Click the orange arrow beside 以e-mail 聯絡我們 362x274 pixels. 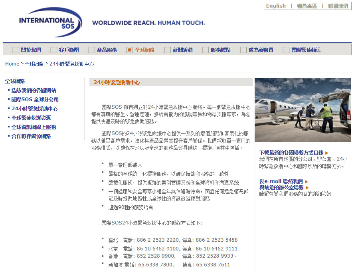[x=307, y=181]
